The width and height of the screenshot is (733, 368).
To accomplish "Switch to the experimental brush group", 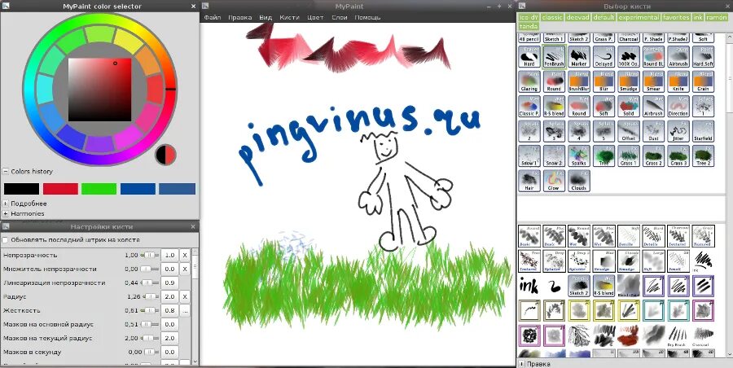I will (x=639, y=17).
